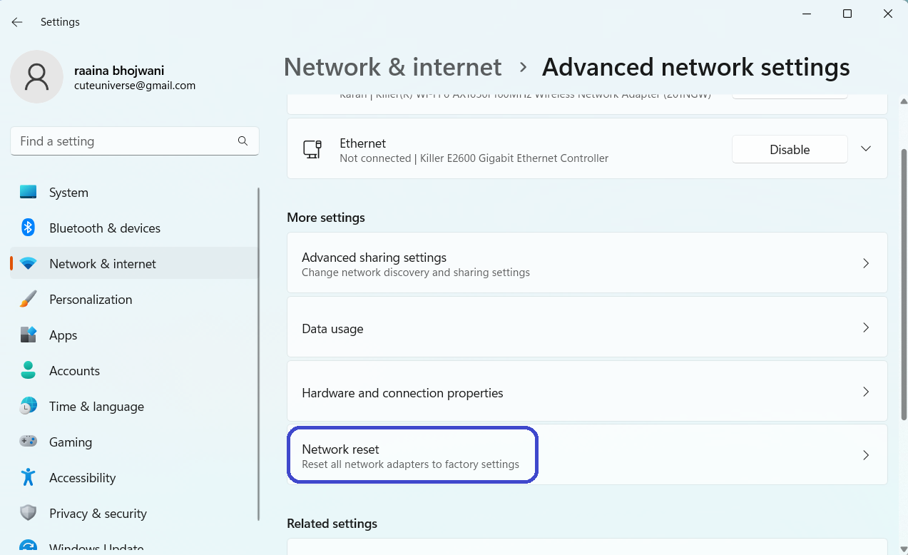Click the Privacy & security shield icon
This screenshot has height=555, width=908.
28,513
